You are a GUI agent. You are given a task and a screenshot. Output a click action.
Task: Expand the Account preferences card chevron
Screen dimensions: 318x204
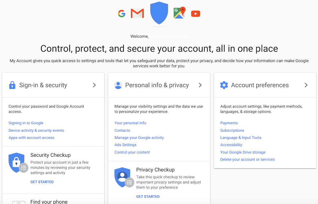click(306, 85)
